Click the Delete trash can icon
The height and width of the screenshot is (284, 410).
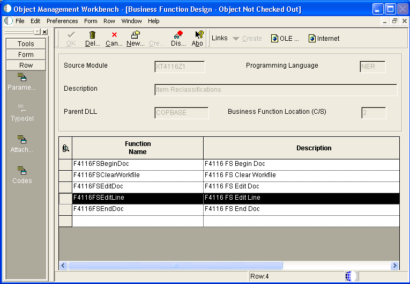tap(92, 35)
